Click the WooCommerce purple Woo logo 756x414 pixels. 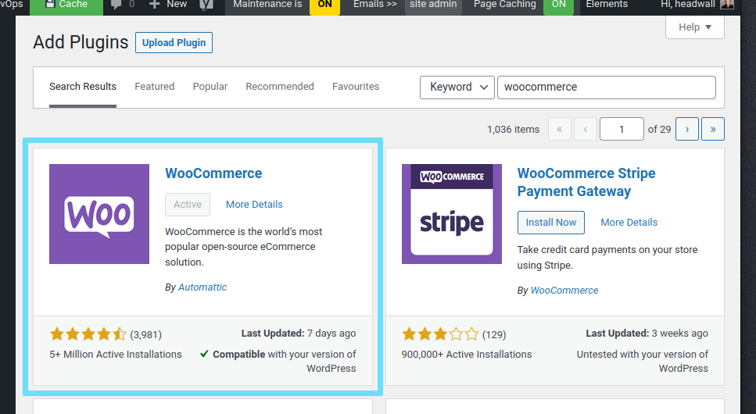pos(99,214)
